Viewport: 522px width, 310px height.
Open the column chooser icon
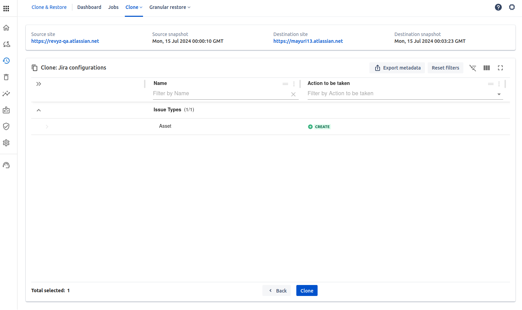pos(487,68)
